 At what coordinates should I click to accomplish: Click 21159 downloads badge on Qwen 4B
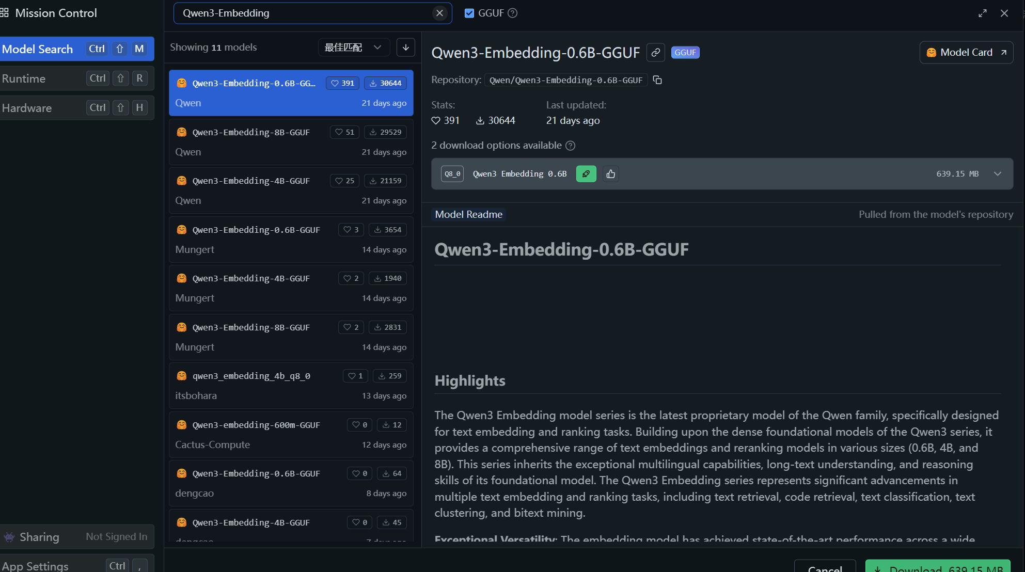385,181
